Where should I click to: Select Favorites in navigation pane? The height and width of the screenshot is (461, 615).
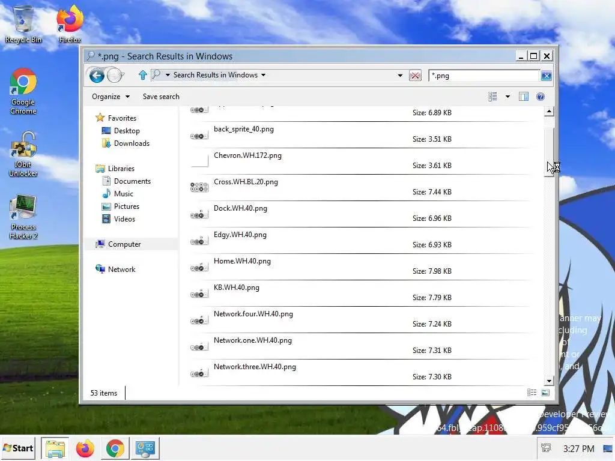coord(122,118)
